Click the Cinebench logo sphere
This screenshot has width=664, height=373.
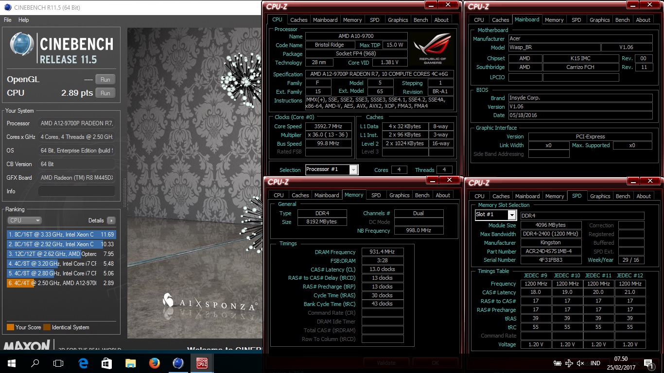coord(22,45)
